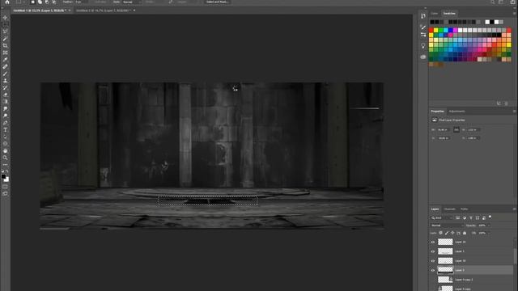Image resolution: width=518 pixels, height=291 pixels.
Task: Toggle layer filtering on/off switch
Action: click(490, 217)
